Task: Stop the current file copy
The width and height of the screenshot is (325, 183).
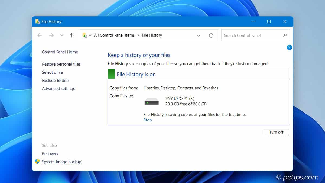Action: 147,120
